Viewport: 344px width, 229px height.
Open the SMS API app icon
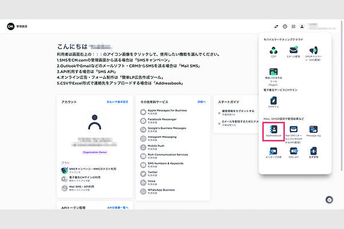pos(294,152)
